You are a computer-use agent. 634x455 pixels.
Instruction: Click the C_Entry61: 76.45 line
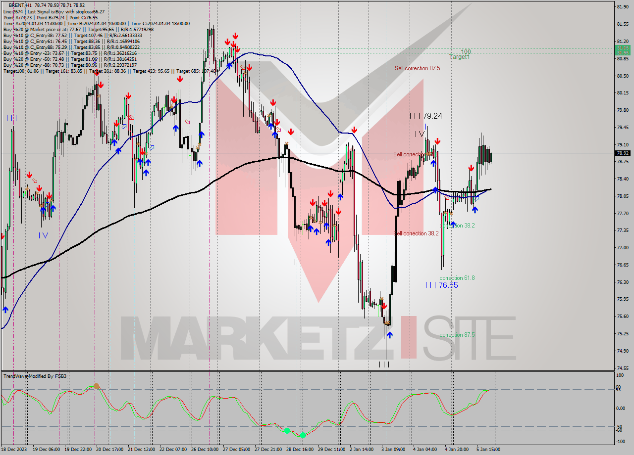[x=71, y=41]
